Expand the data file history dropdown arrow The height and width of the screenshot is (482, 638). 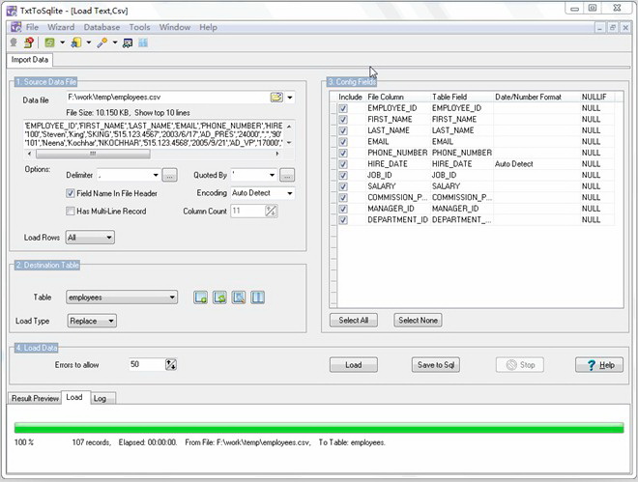(x=290, y=98)
